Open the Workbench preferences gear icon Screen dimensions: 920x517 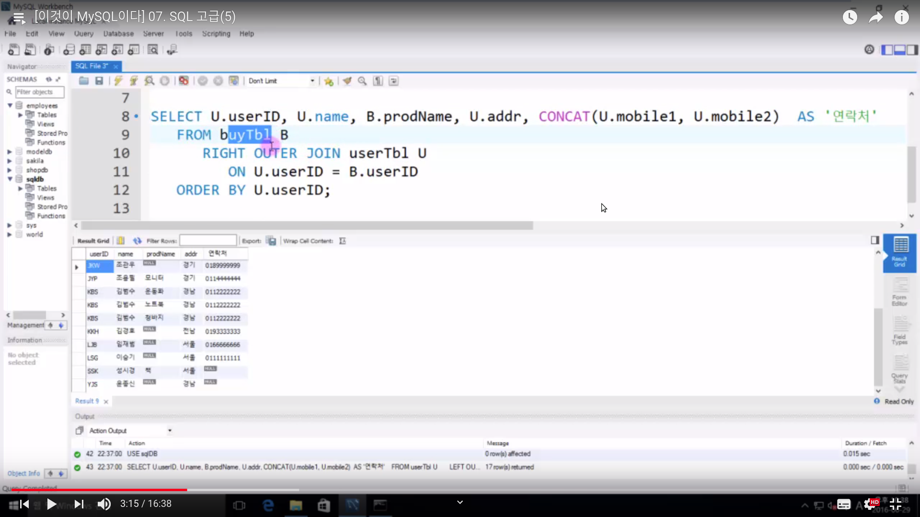tap(869, 49)
